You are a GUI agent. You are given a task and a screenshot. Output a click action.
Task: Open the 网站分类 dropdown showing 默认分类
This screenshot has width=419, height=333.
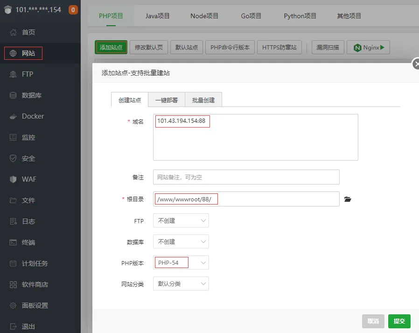[x=181, y=283]
